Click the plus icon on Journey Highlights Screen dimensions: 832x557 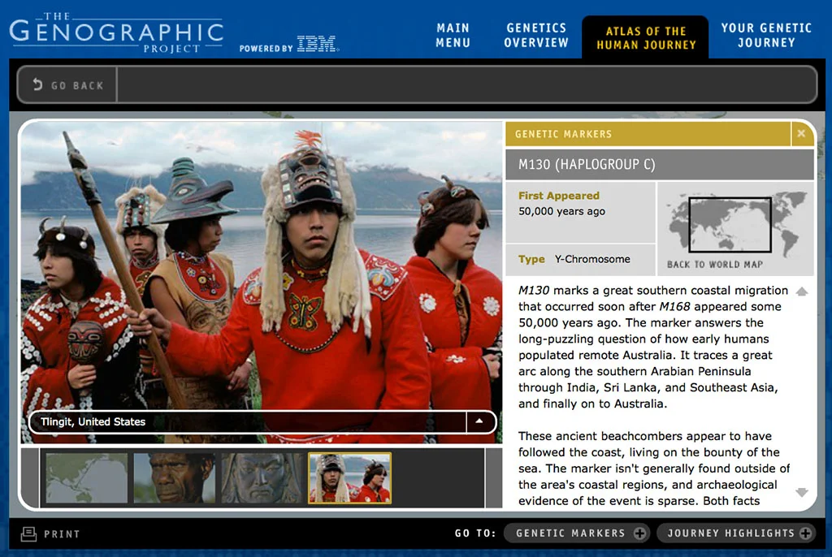coord(805,533)
